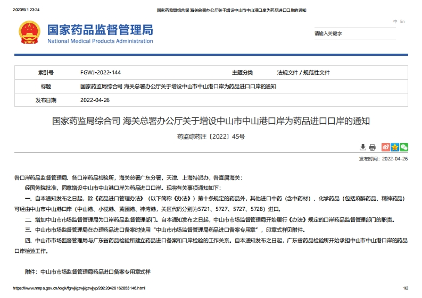Click the National Medical Products Administration text

[x=100, y=41]
